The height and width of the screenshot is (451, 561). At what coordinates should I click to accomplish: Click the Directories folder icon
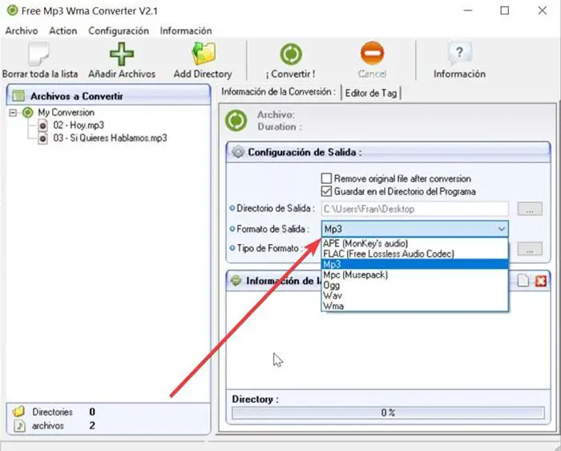point(18,411)
